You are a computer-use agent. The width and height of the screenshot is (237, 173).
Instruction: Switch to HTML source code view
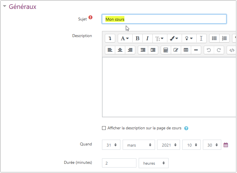point(232,50)
